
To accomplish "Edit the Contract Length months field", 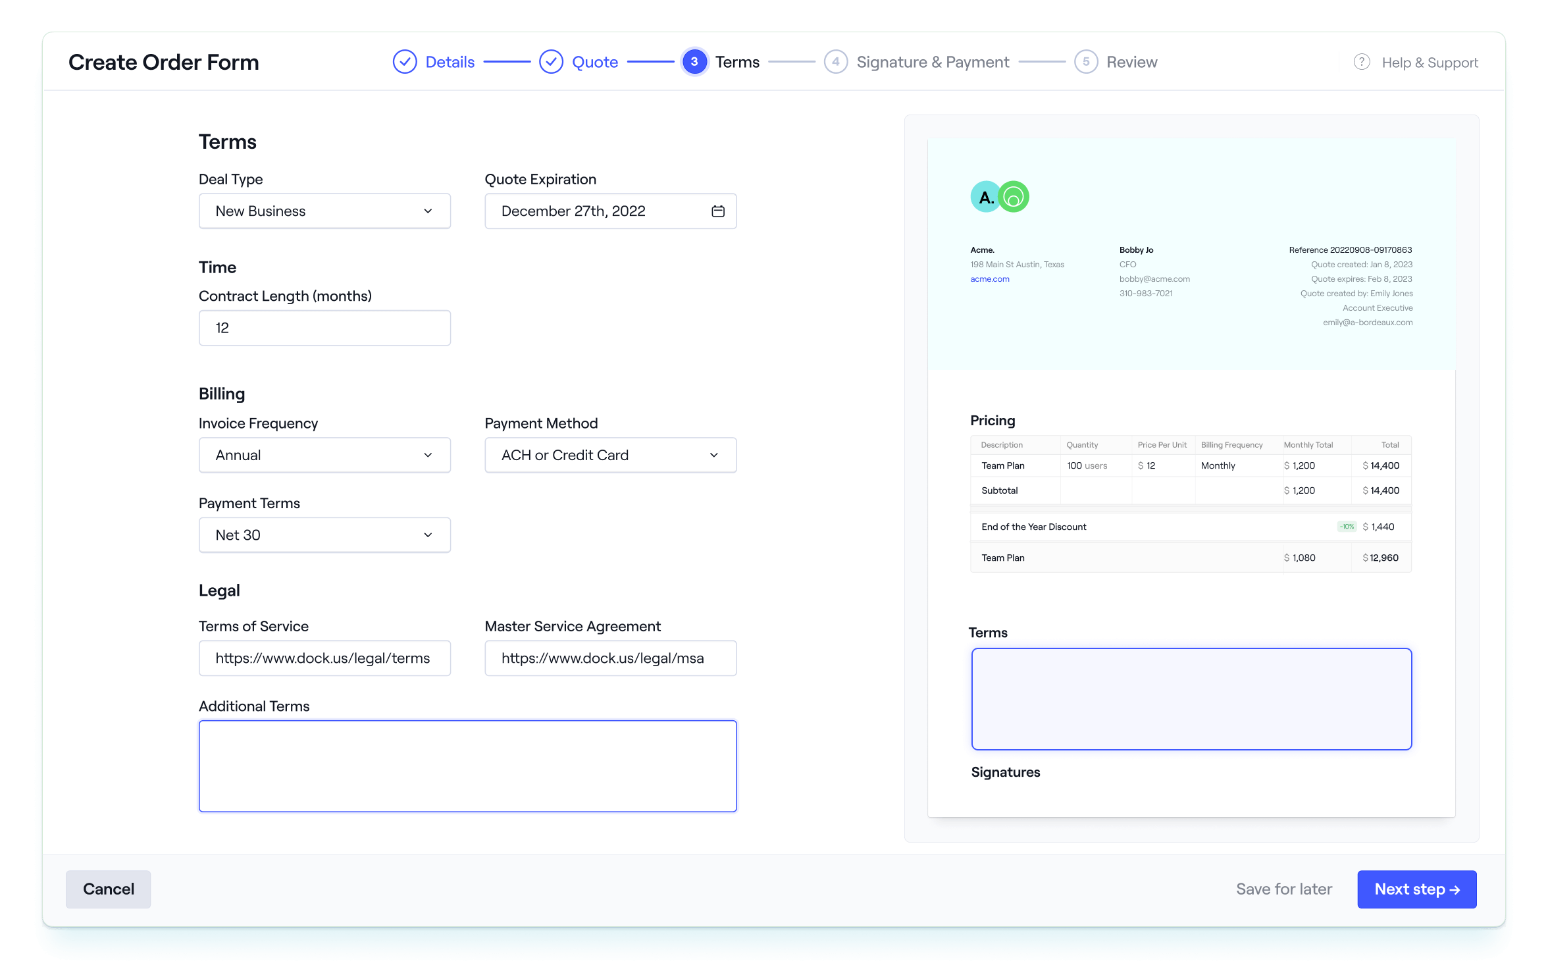I will click(x=324, y=327).
